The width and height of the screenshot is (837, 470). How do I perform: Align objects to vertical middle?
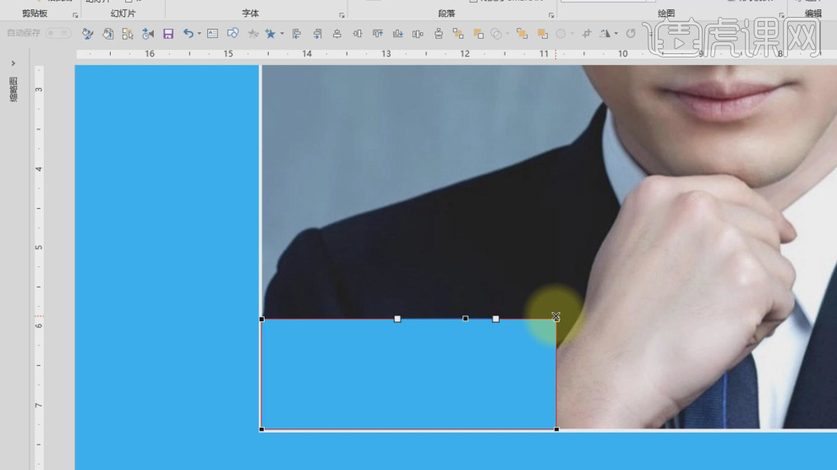coord(357,34)
